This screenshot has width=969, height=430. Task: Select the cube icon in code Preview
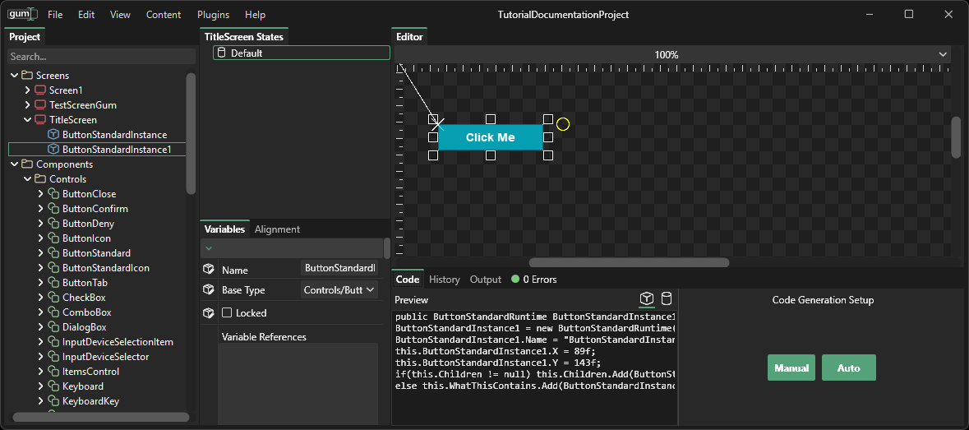click(647, 298)
